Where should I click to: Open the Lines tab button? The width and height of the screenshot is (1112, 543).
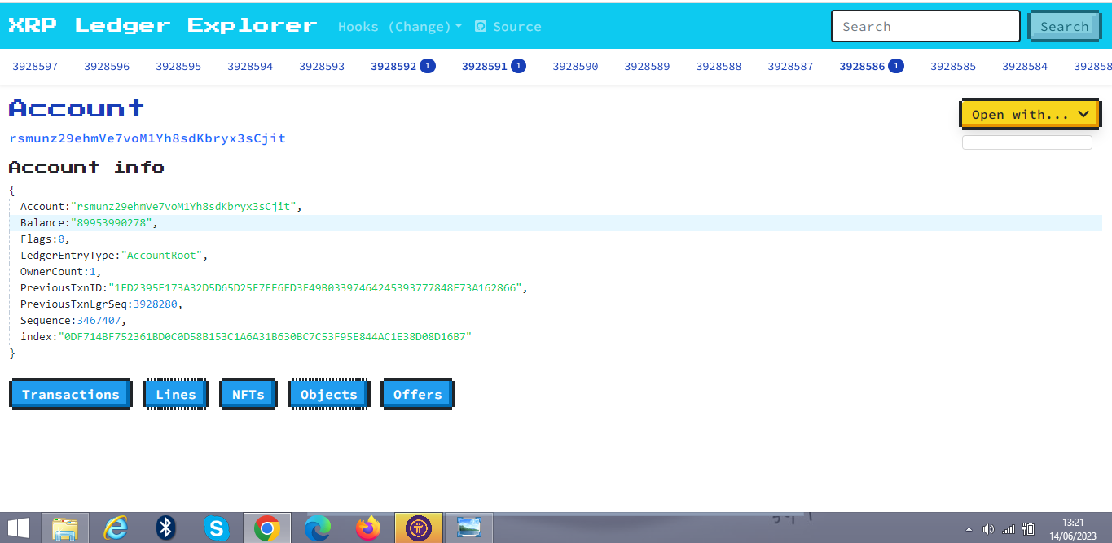click(176, 394)
